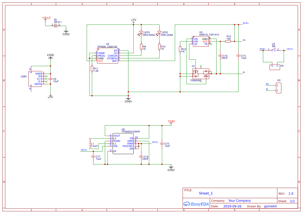The height and width of the screenshot is (214, 303).
Task: Click the Drawn By gornekit text
Action: tap(270, 206)
